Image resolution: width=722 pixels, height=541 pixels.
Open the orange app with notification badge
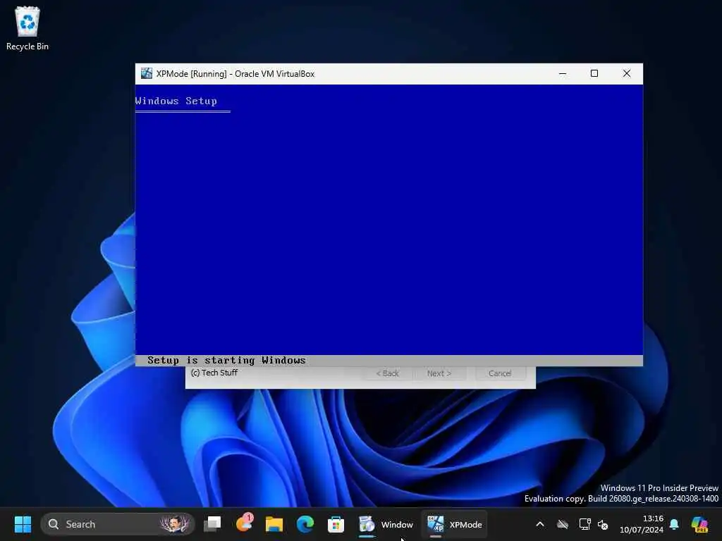(x=243, y=524)
